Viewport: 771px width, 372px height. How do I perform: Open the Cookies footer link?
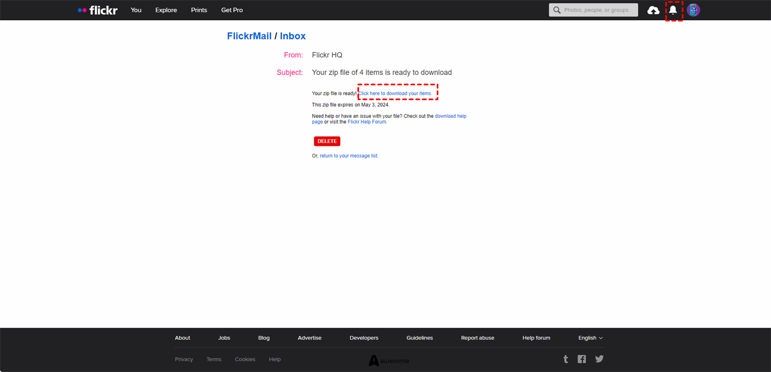pyautogui.click(x=245, y=359)
